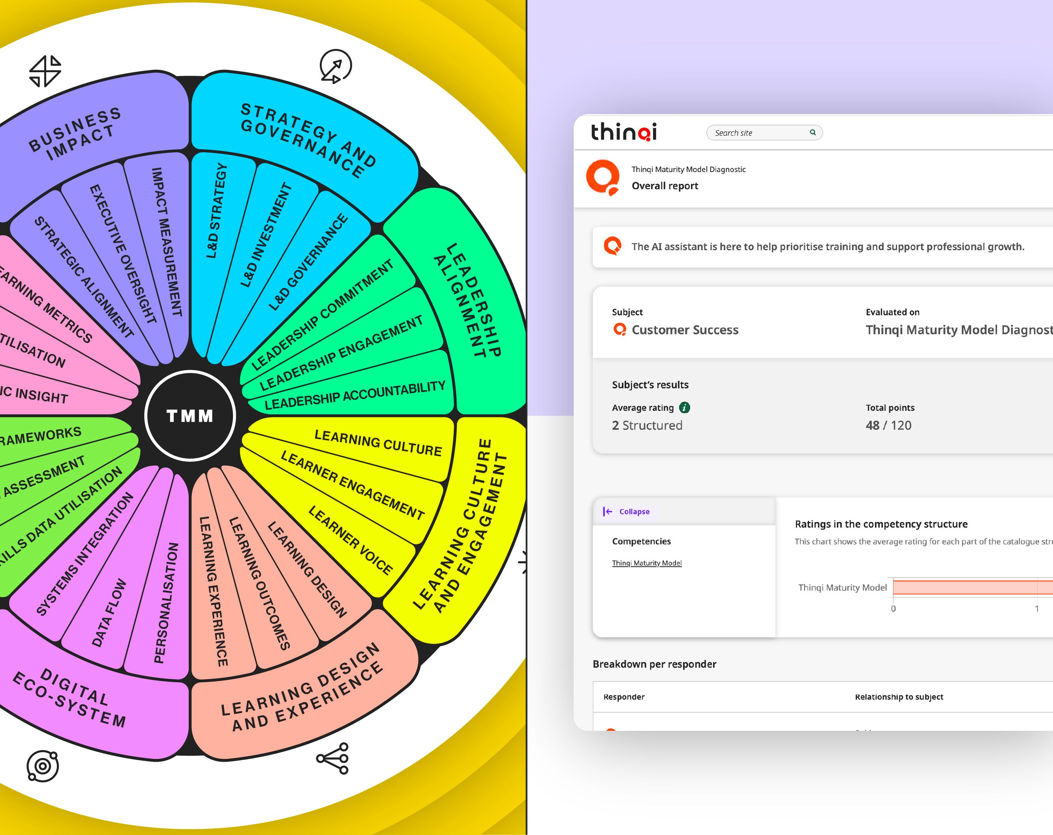This screenshot has height=835, width=1053.
Task: Click the share nodes Learning Design icon
Action: pos(332,758)
